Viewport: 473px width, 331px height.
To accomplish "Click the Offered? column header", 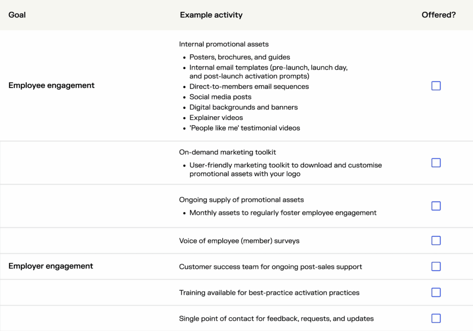I will click(x=438, y=15).
